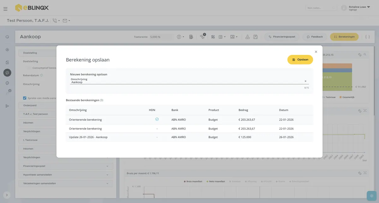Expand the Hypotheek samenstellen section
The image size is (379, 203).
pyautogui.click(x=66, y=175)
